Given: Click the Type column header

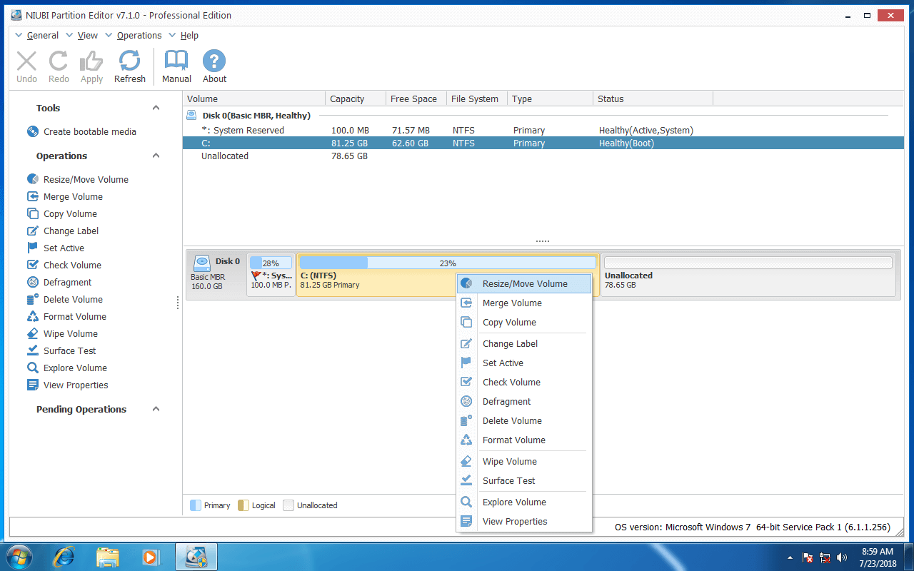Looking at the screenshot, I should 551,98.
